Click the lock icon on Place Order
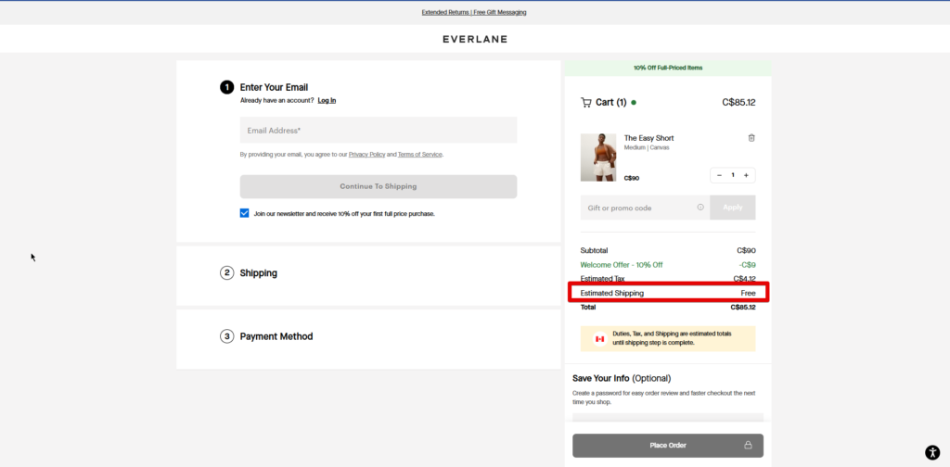Image resolution: width=950 pixels, height=467 pixels. [x=748, y=446]
